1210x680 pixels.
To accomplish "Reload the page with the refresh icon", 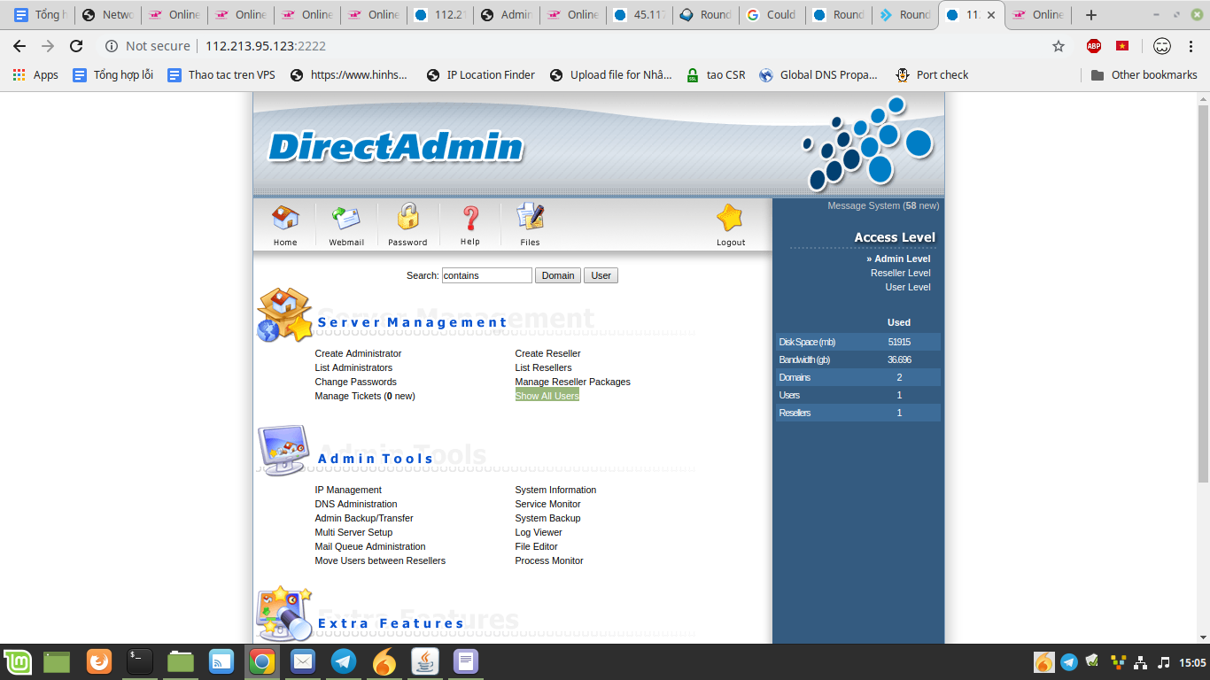I will coord(76,46).
